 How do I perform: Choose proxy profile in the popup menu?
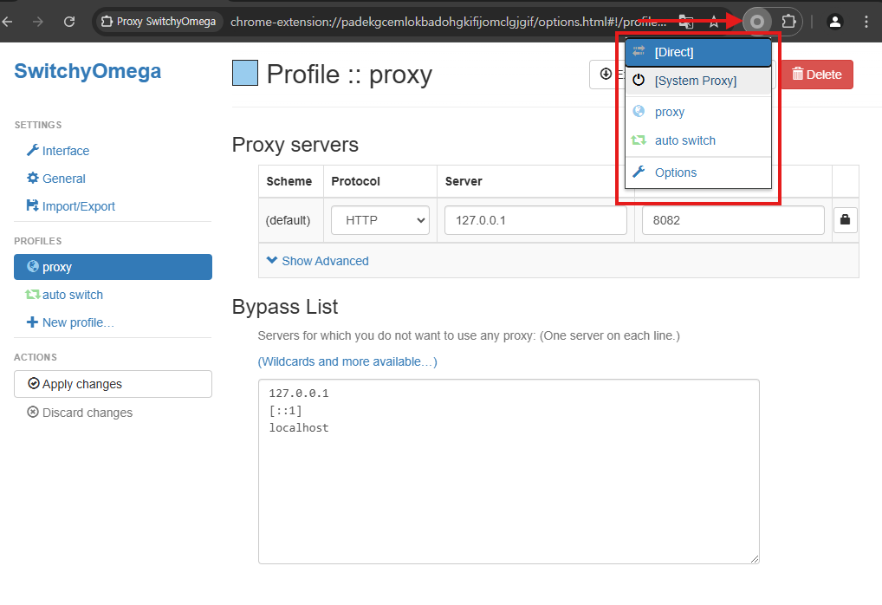pyautogui.click(x=698, y=112)
